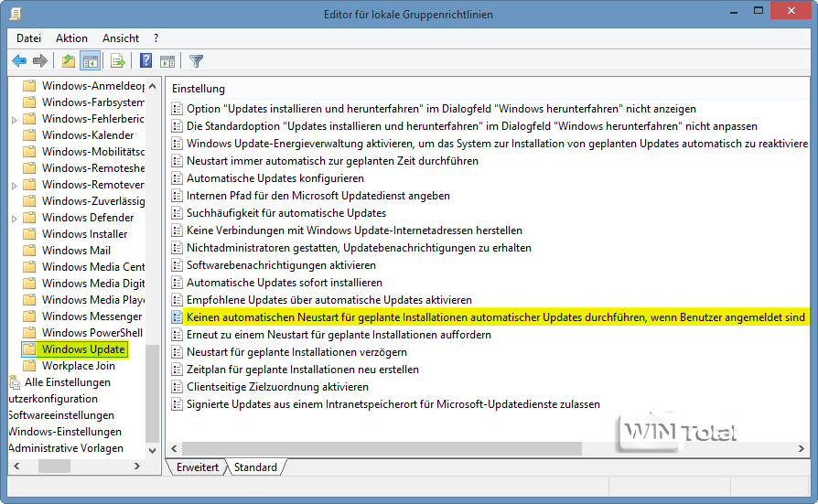Click tree pane horizontal scroll left arrow

coord(16,466)
